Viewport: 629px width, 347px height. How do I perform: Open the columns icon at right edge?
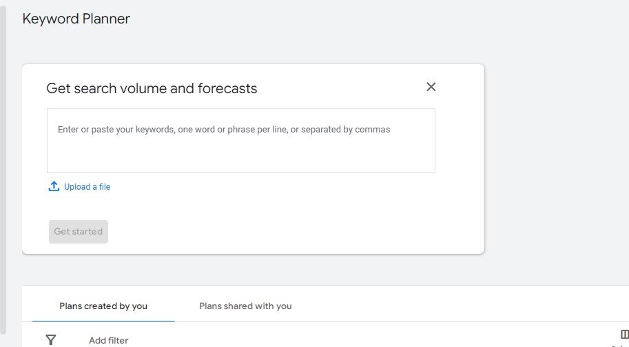click(x=625, y=334)
